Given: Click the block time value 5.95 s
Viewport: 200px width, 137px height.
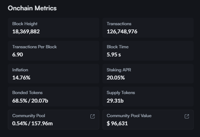Looking at the screenshot, I should [114, 55].
